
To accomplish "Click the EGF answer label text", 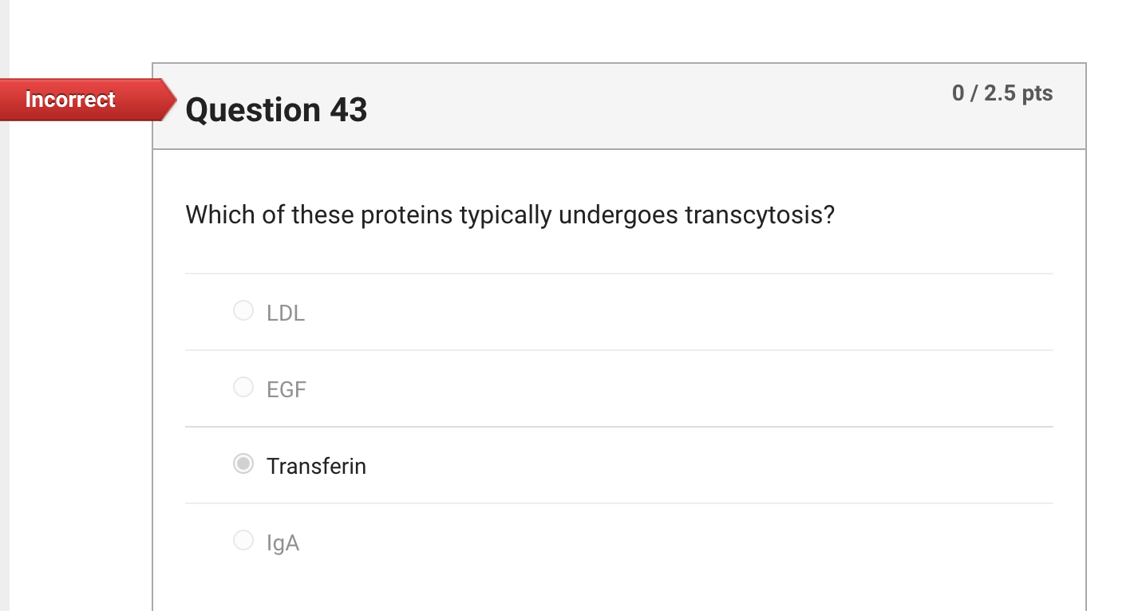I will point(286,390).
